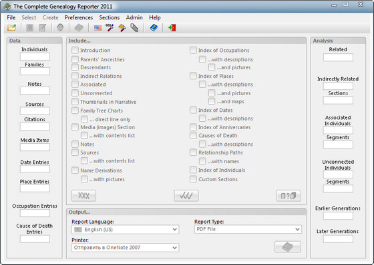Open the Help menu
Image resolution: width=374 pixels, height=265 pixels.
click(x=155, y=17)
